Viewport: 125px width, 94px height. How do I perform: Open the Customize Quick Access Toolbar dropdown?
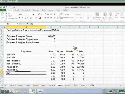pos(14,7)
